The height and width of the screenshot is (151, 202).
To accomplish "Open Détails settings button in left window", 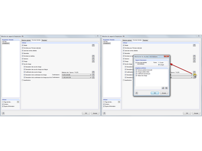I will (93, 45).
